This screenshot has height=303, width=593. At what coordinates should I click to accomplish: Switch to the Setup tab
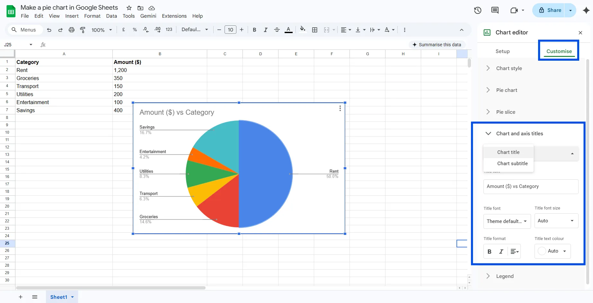point(502,51)
